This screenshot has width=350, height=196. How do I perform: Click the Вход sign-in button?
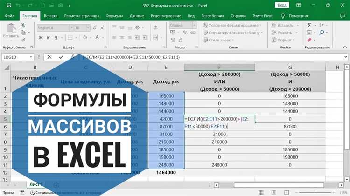point(282,5)
